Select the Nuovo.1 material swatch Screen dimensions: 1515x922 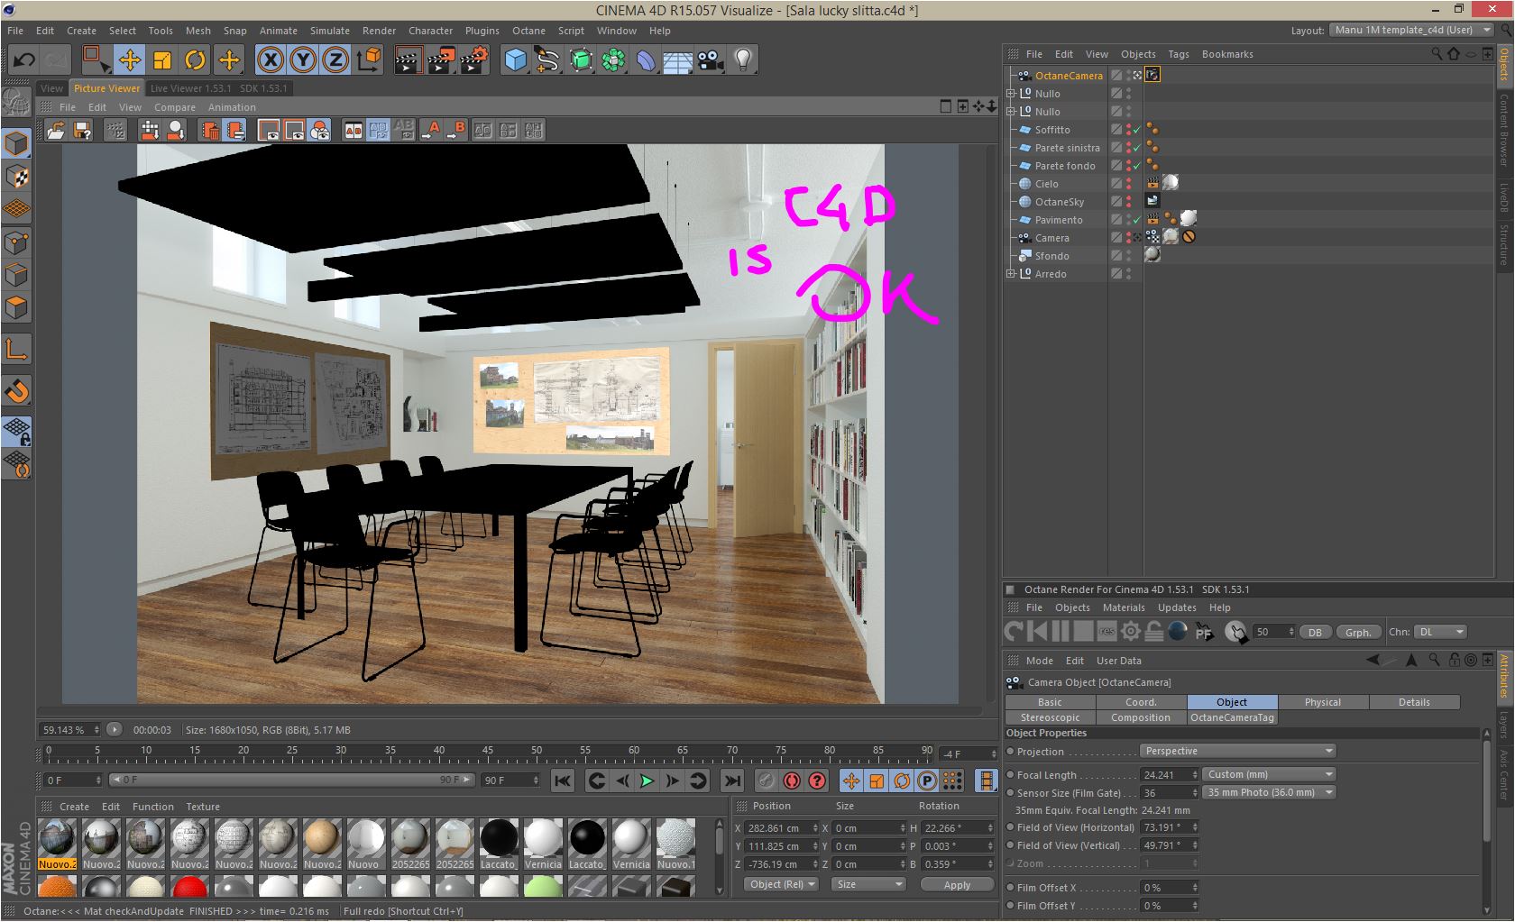675,844
